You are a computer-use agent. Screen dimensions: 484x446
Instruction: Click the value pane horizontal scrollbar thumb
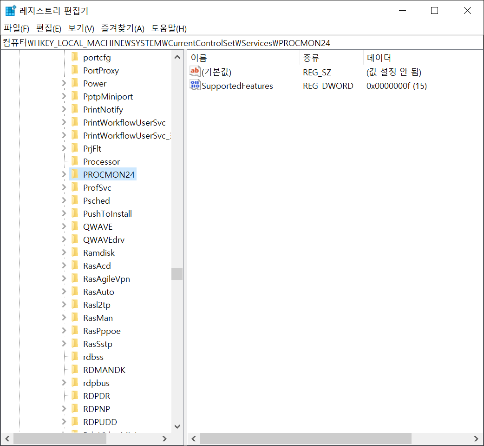pos(306,439)
